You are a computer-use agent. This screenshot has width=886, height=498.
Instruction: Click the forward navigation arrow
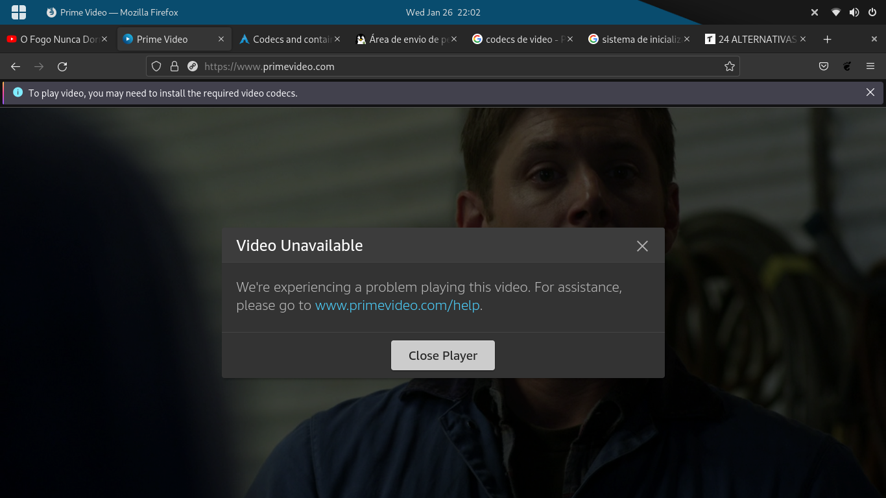point(39,66)
